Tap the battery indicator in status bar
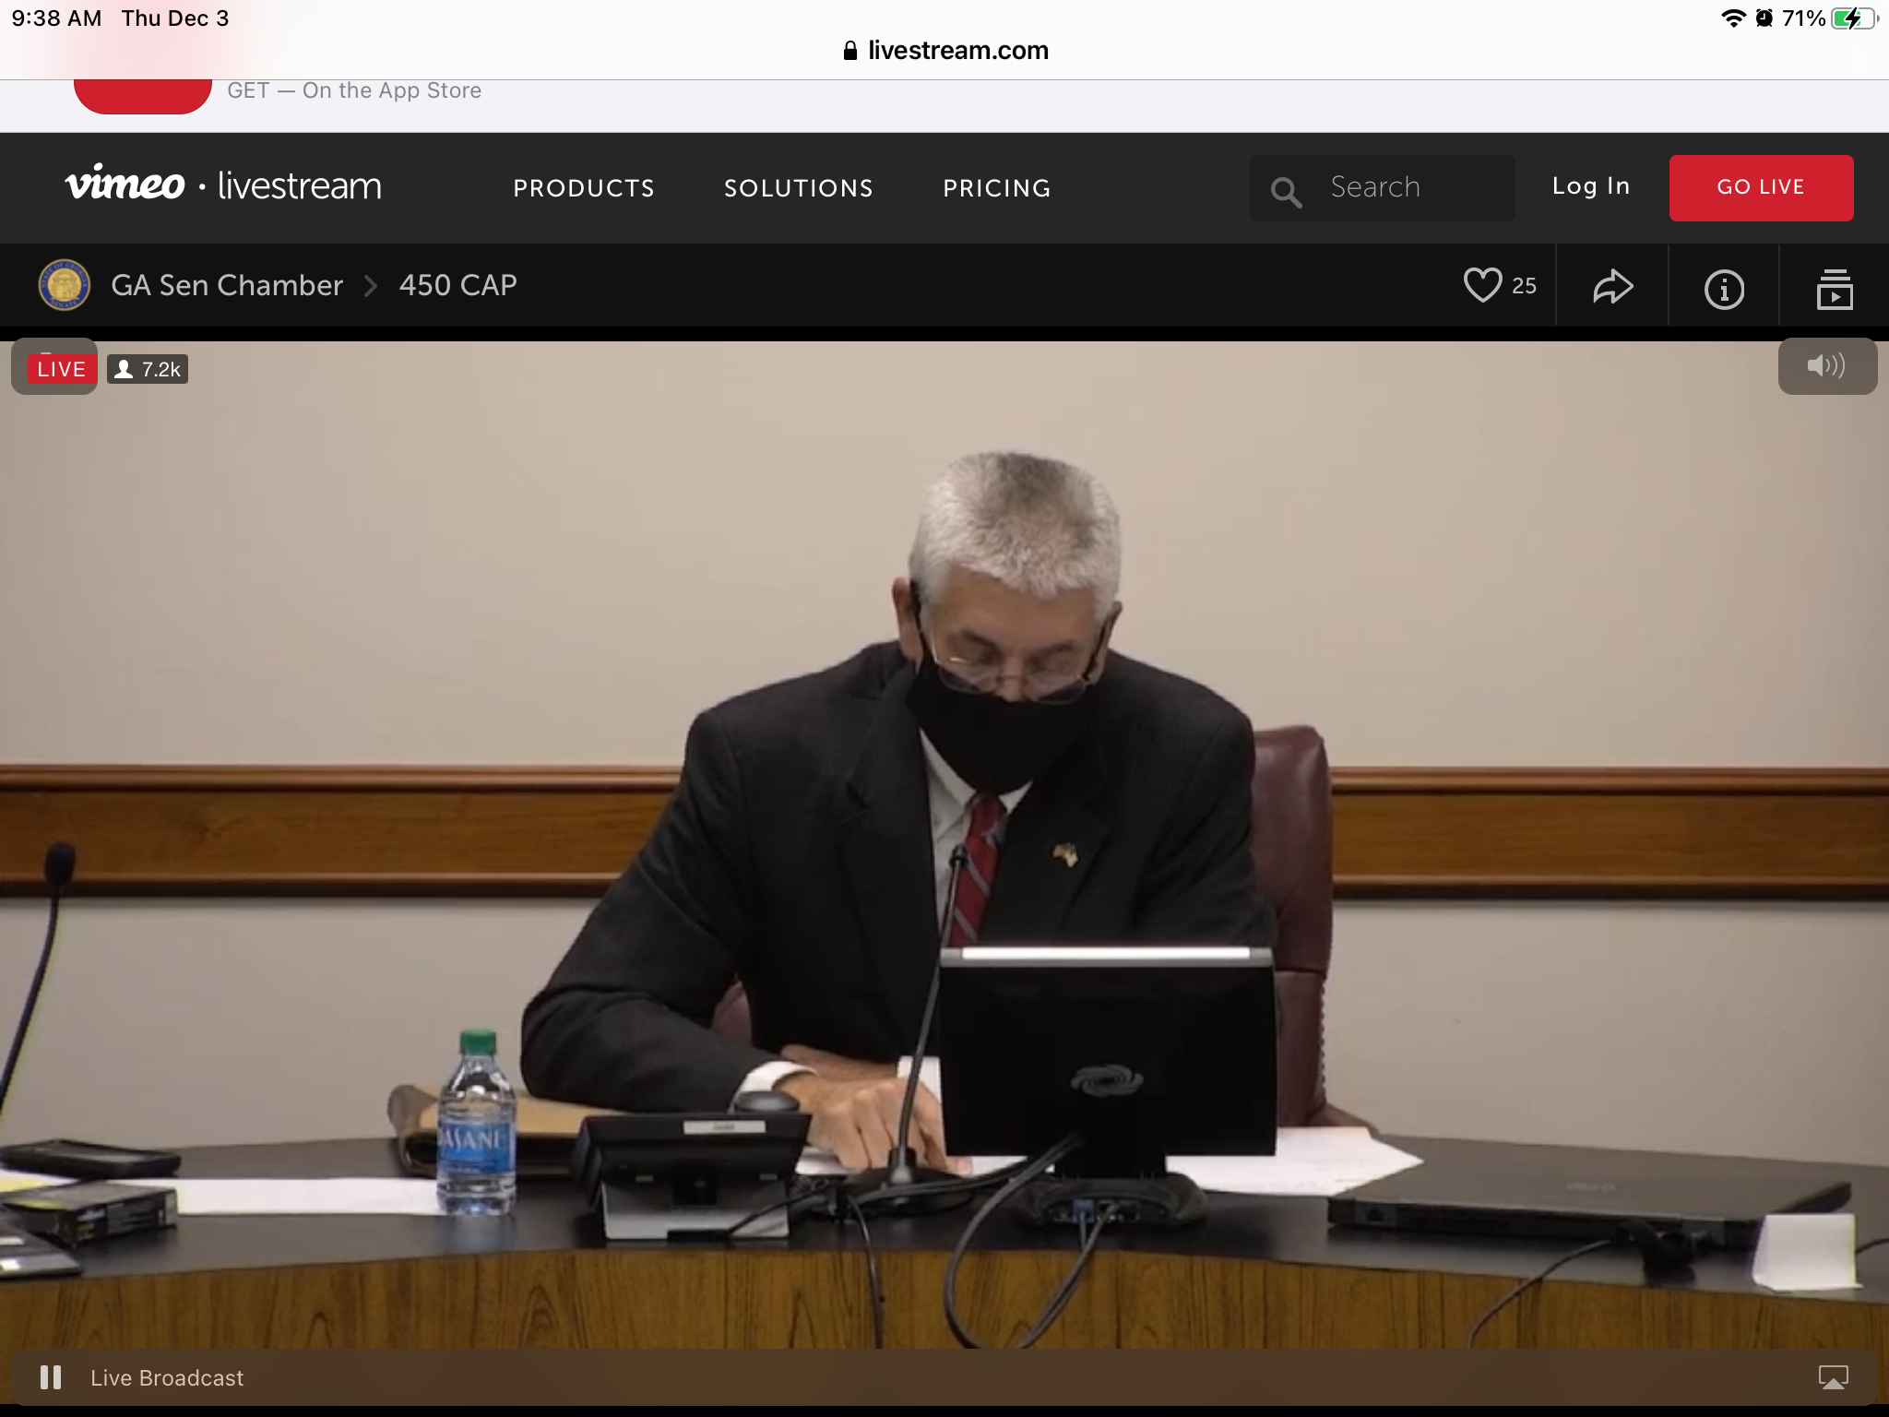This screenshot has width=1889, height=1417. pyautogui.click(x=1854, y=18)
